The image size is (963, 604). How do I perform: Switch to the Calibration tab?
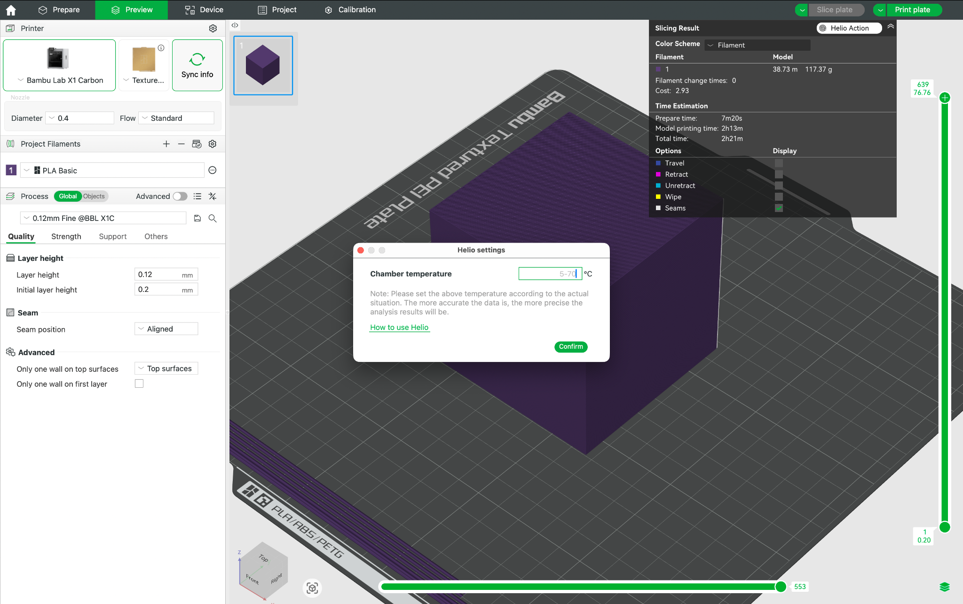click(350, 10)
